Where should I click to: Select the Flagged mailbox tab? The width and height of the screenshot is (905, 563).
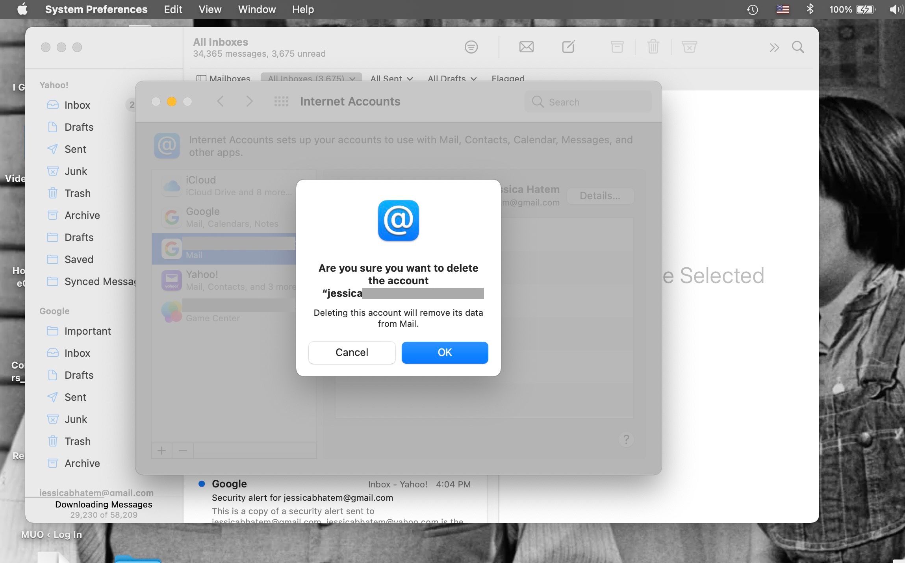(508, 79)
